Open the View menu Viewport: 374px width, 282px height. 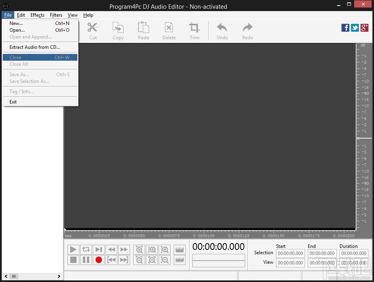click(73, 15)
